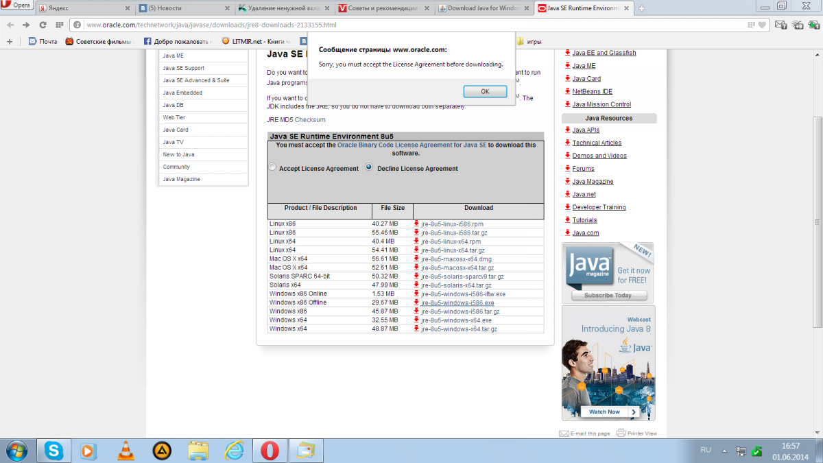The width and height of the screenshot is (823, 463).
Task: Show hidden system tray icons arrow
Action: [x=724, y=451]
